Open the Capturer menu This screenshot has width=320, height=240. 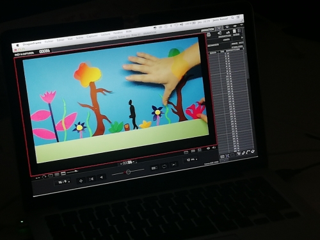(x=92, y=36)
